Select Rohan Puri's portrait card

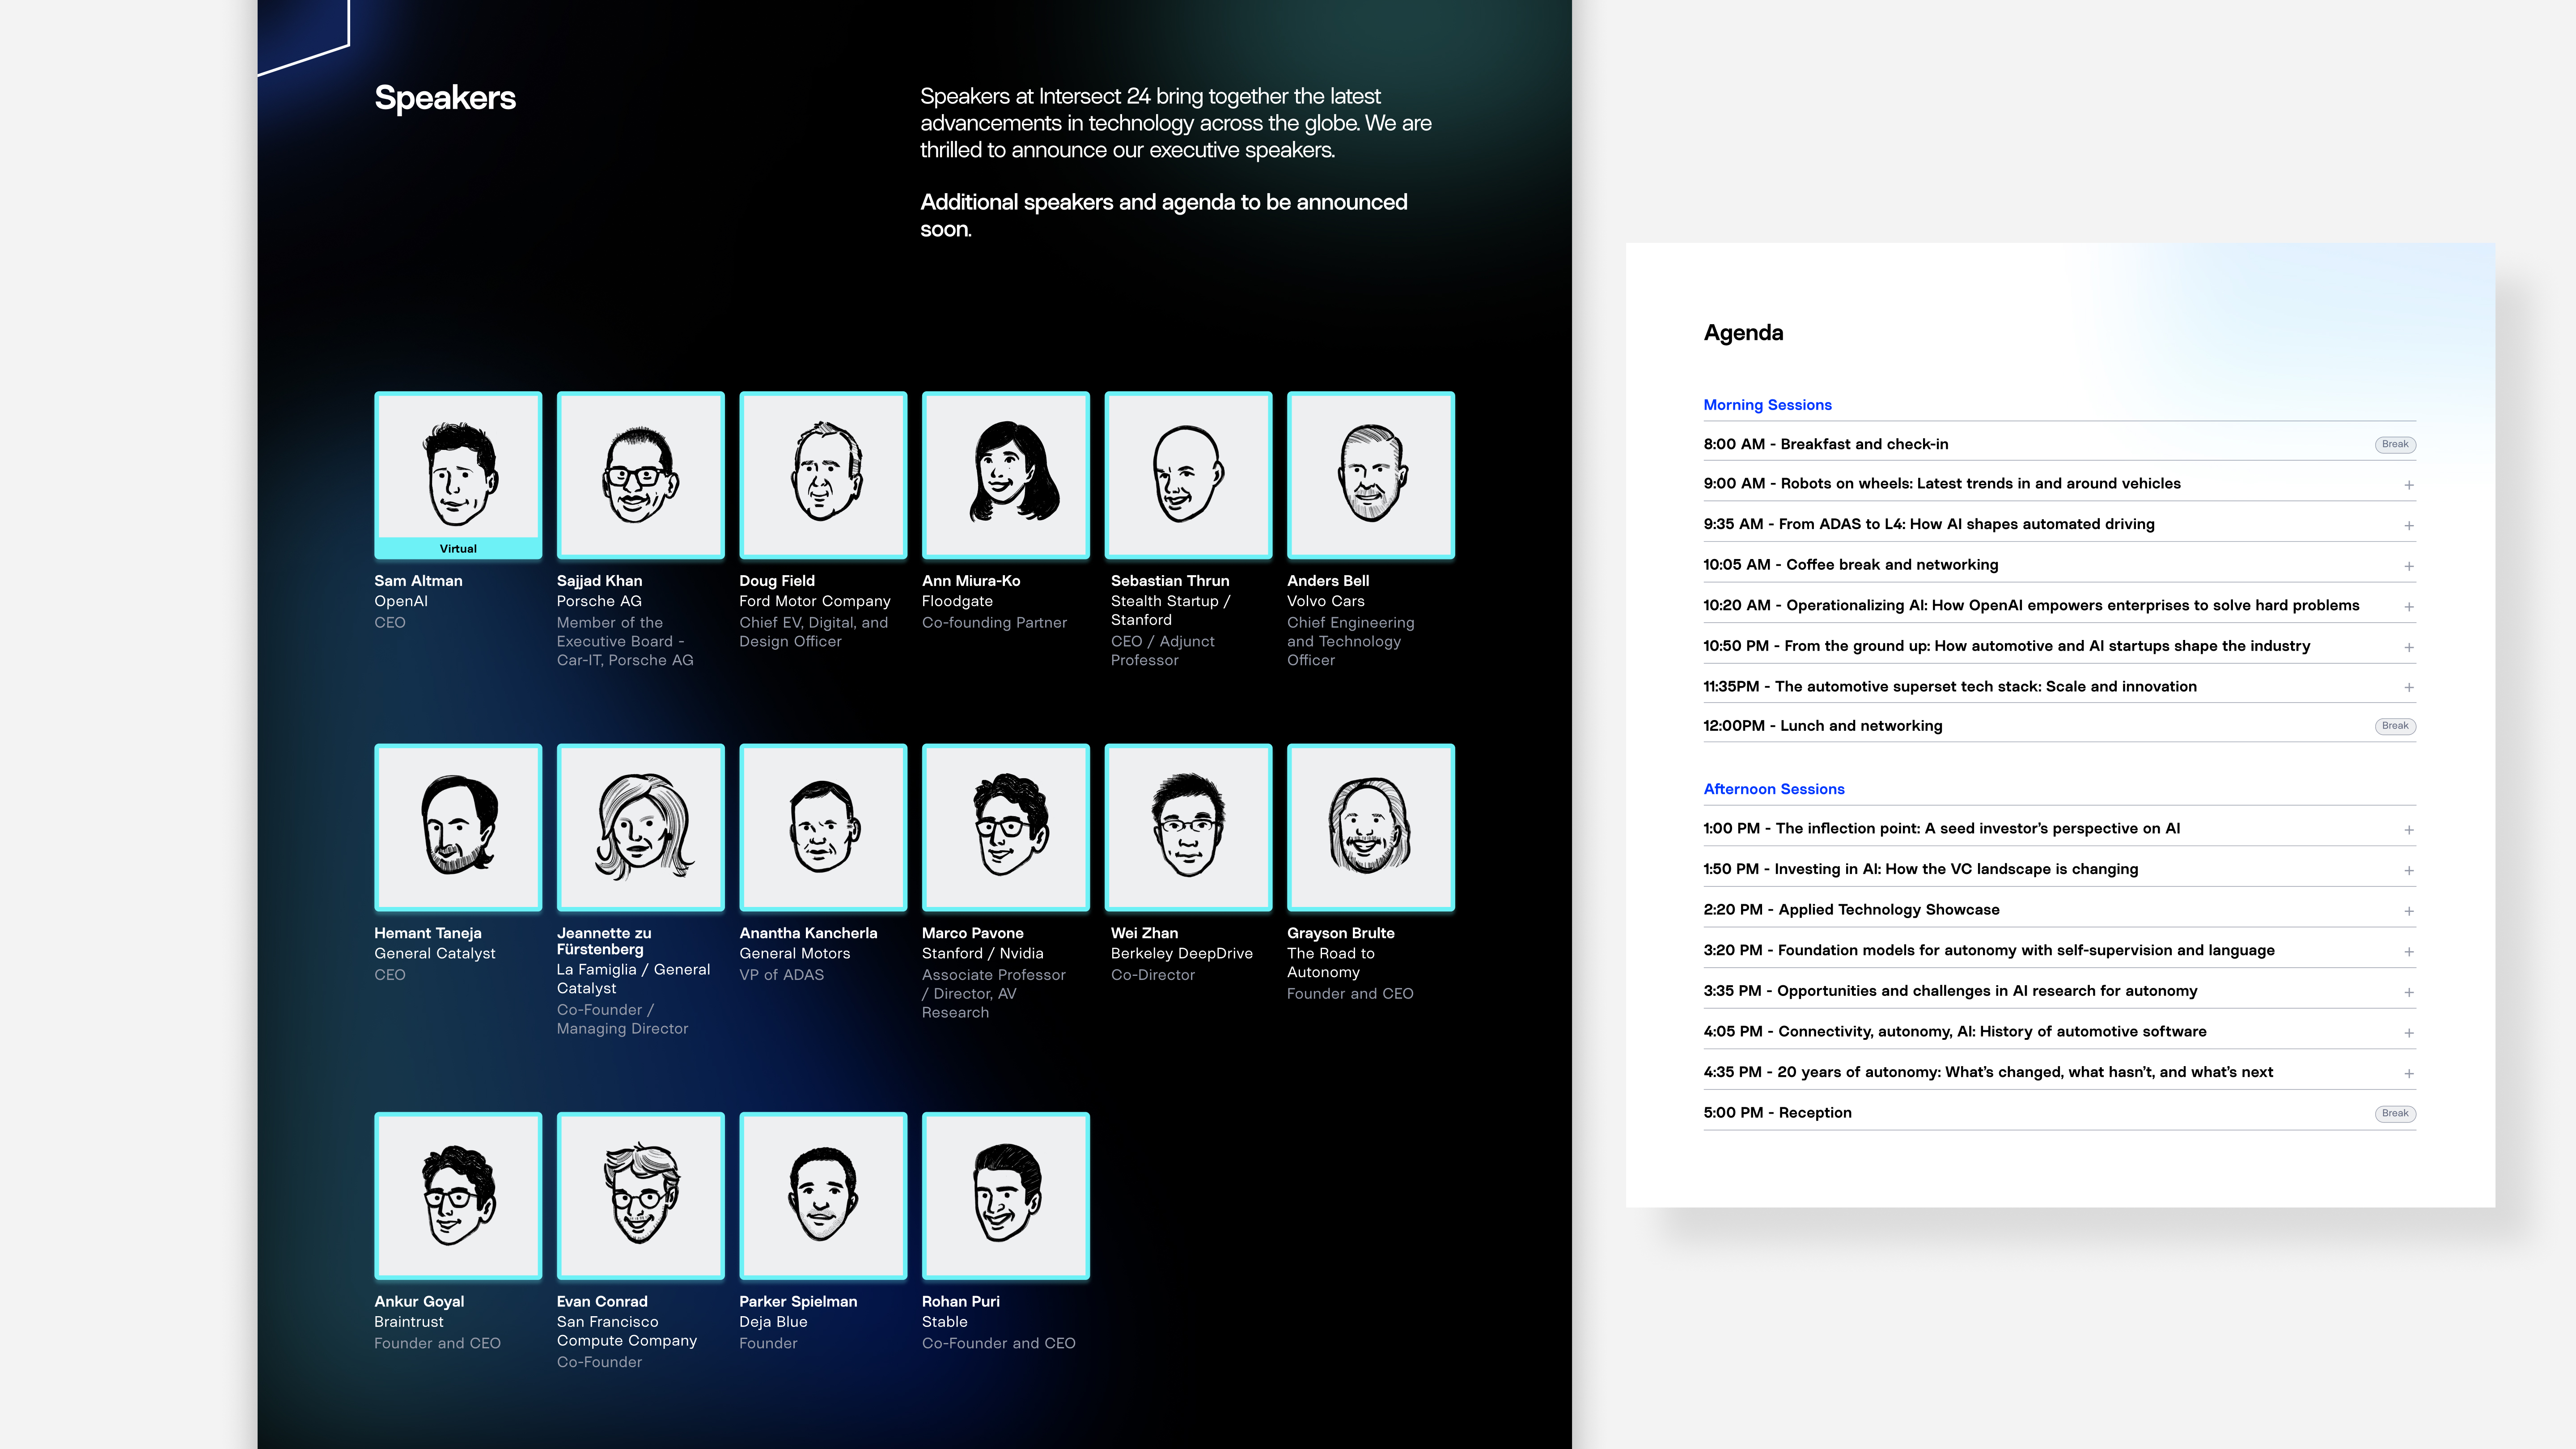point(1005,1195)
